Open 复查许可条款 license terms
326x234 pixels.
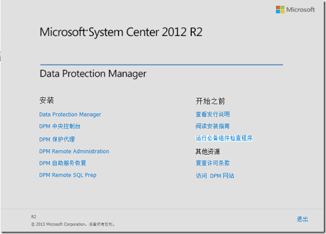(212, 163)
